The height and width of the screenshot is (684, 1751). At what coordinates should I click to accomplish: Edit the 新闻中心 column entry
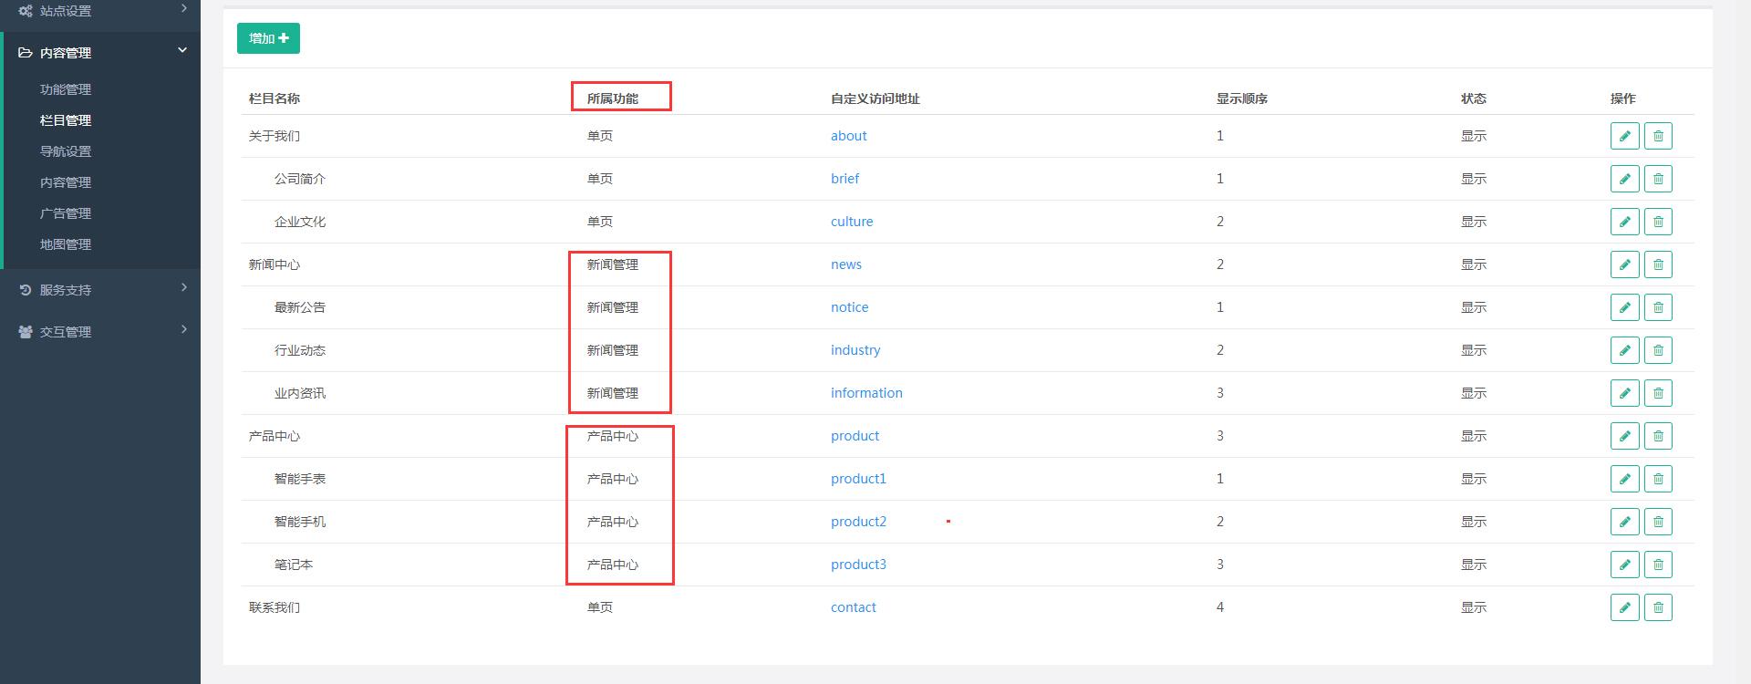(x=1624, y=264)
